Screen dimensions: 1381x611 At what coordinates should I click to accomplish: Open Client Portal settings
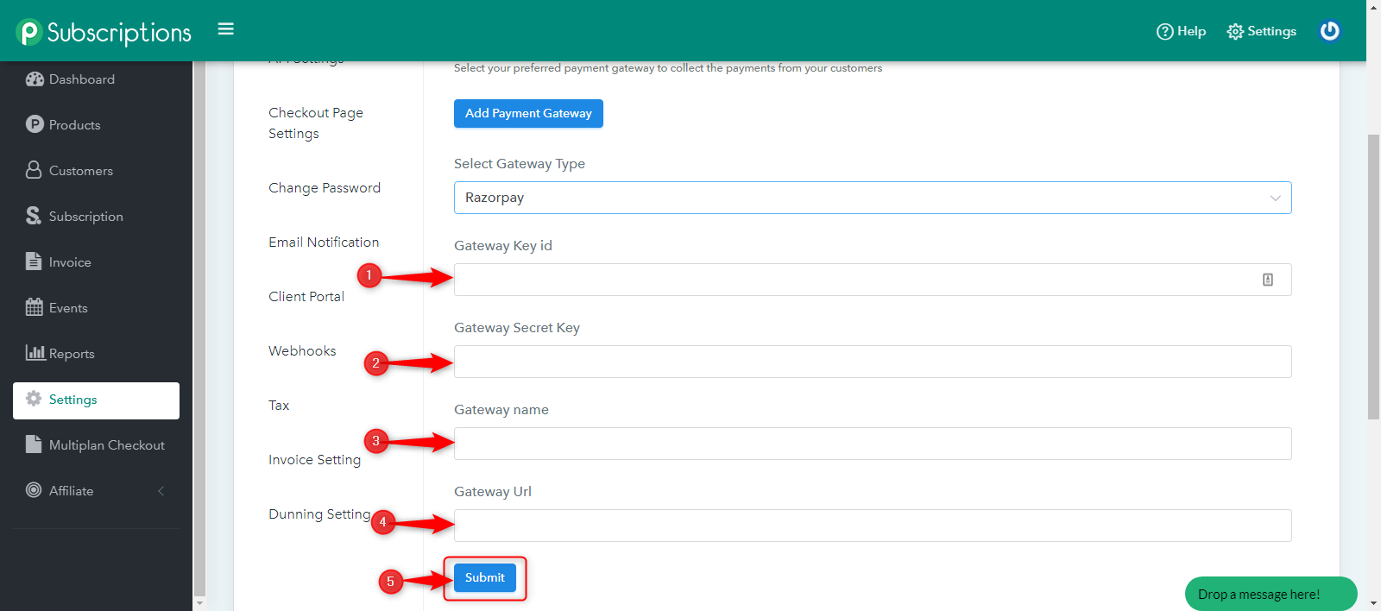coord(306,297)
